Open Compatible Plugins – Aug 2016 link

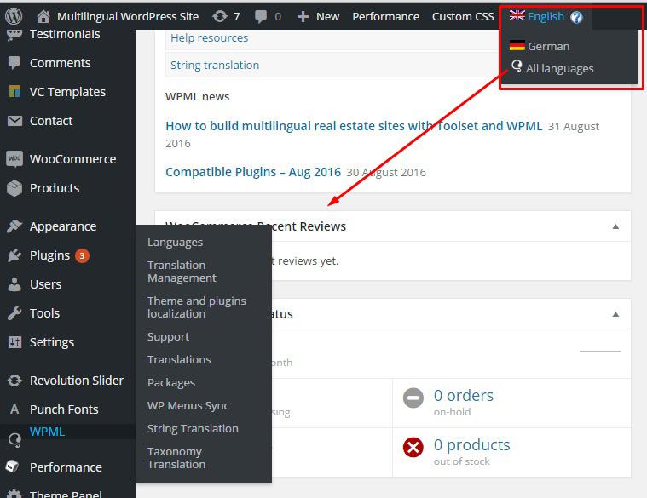(252, 171)
